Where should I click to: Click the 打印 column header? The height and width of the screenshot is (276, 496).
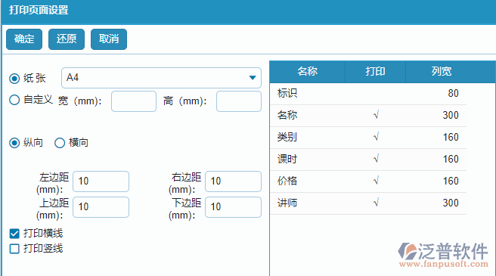375,72
